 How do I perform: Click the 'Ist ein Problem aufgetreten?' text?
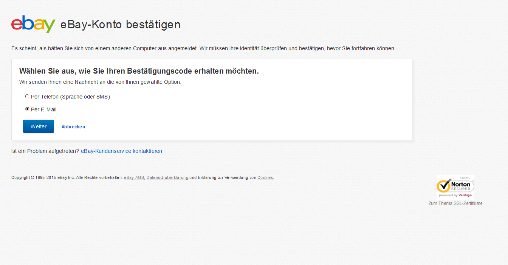pos(45,151)
